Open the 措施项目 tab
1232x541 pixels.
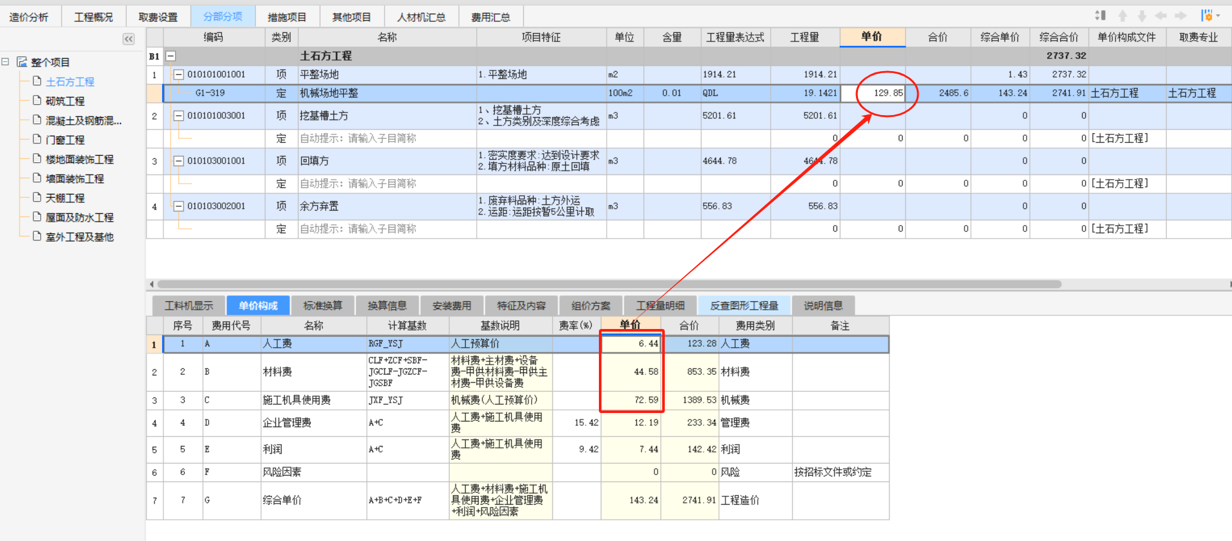click(287, 17)
